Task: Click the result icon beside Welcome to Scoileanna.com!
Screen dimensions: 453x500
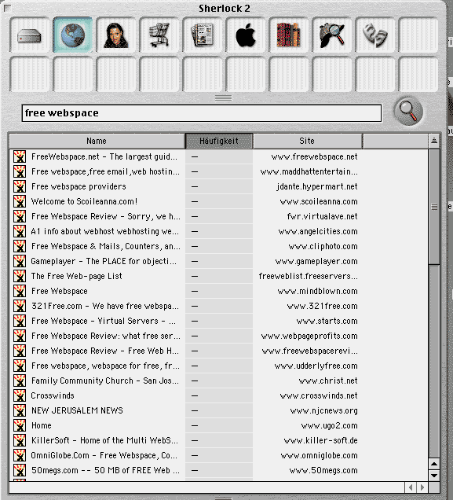Action: [x=20, y=201]
